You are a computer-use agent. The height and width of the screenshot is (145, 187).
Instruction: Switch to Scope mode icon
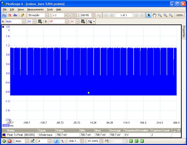click(x=4, y=15)
